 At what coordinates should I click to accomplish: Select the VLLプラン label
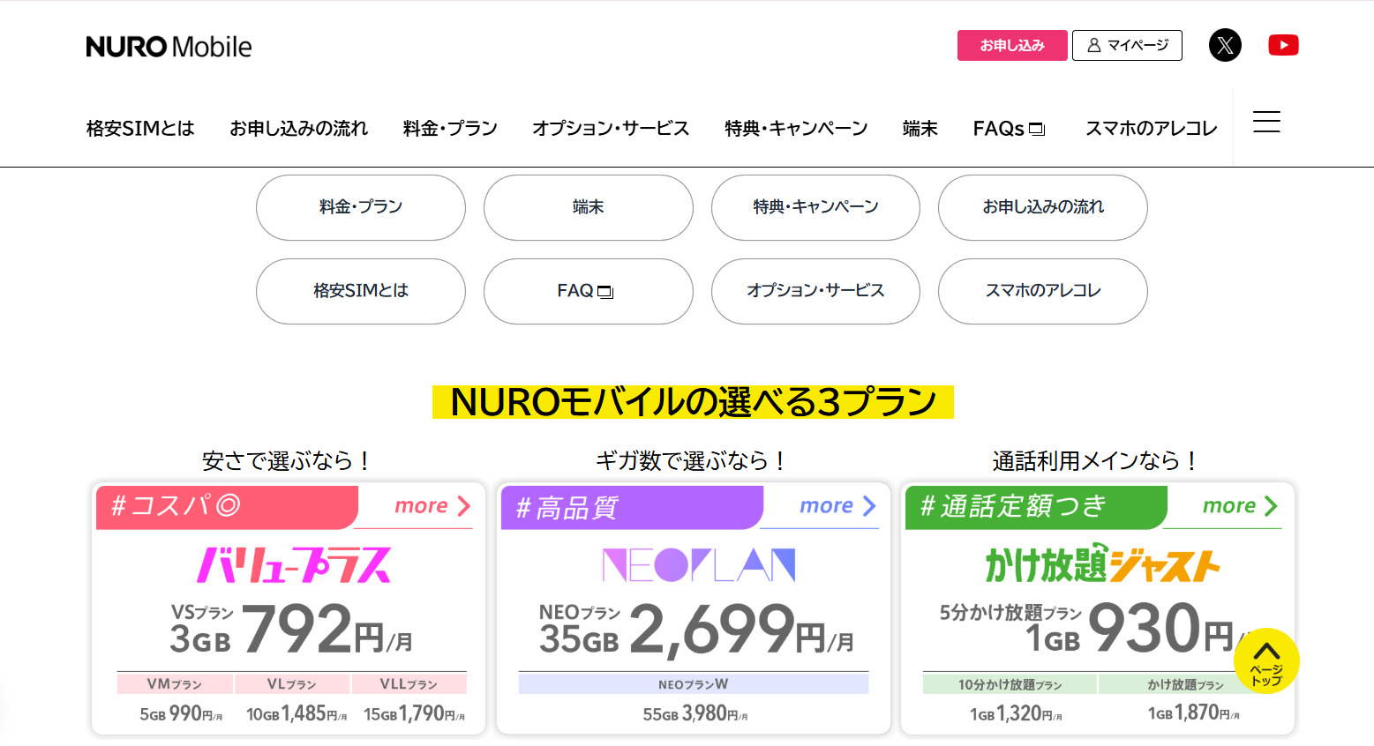pos(409,684)
